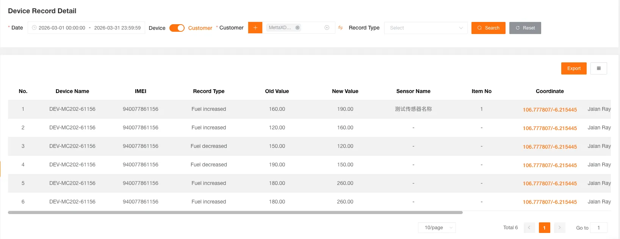The height and width of the screenshot is (239, 620).
Task: Click the New Value column header
Action: click(x=345, y=91)
